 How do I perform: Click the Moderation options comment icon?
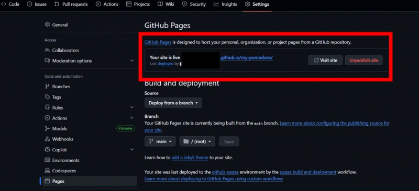[47, 61]
